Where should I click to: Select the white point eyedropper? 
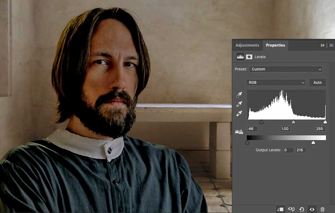pyautogui.click(x=239, y=113)
